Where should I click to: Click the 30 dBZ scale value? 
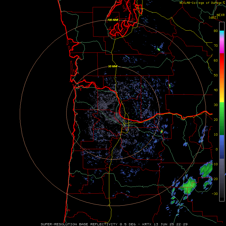click(216, 105)
